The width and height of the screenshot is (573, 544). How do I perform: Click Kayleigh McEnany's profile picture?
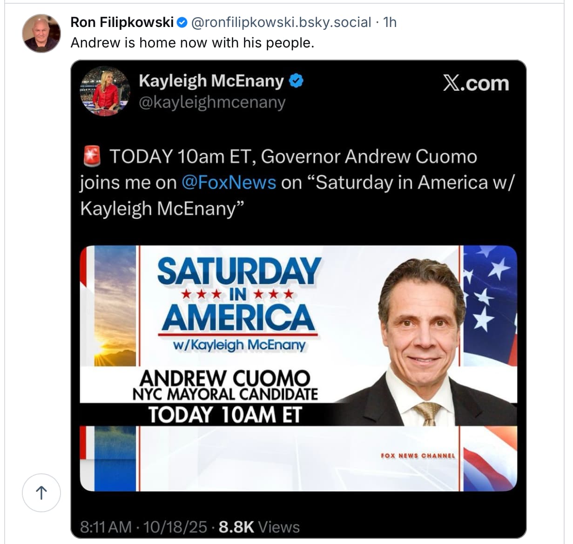click(105, 90)
